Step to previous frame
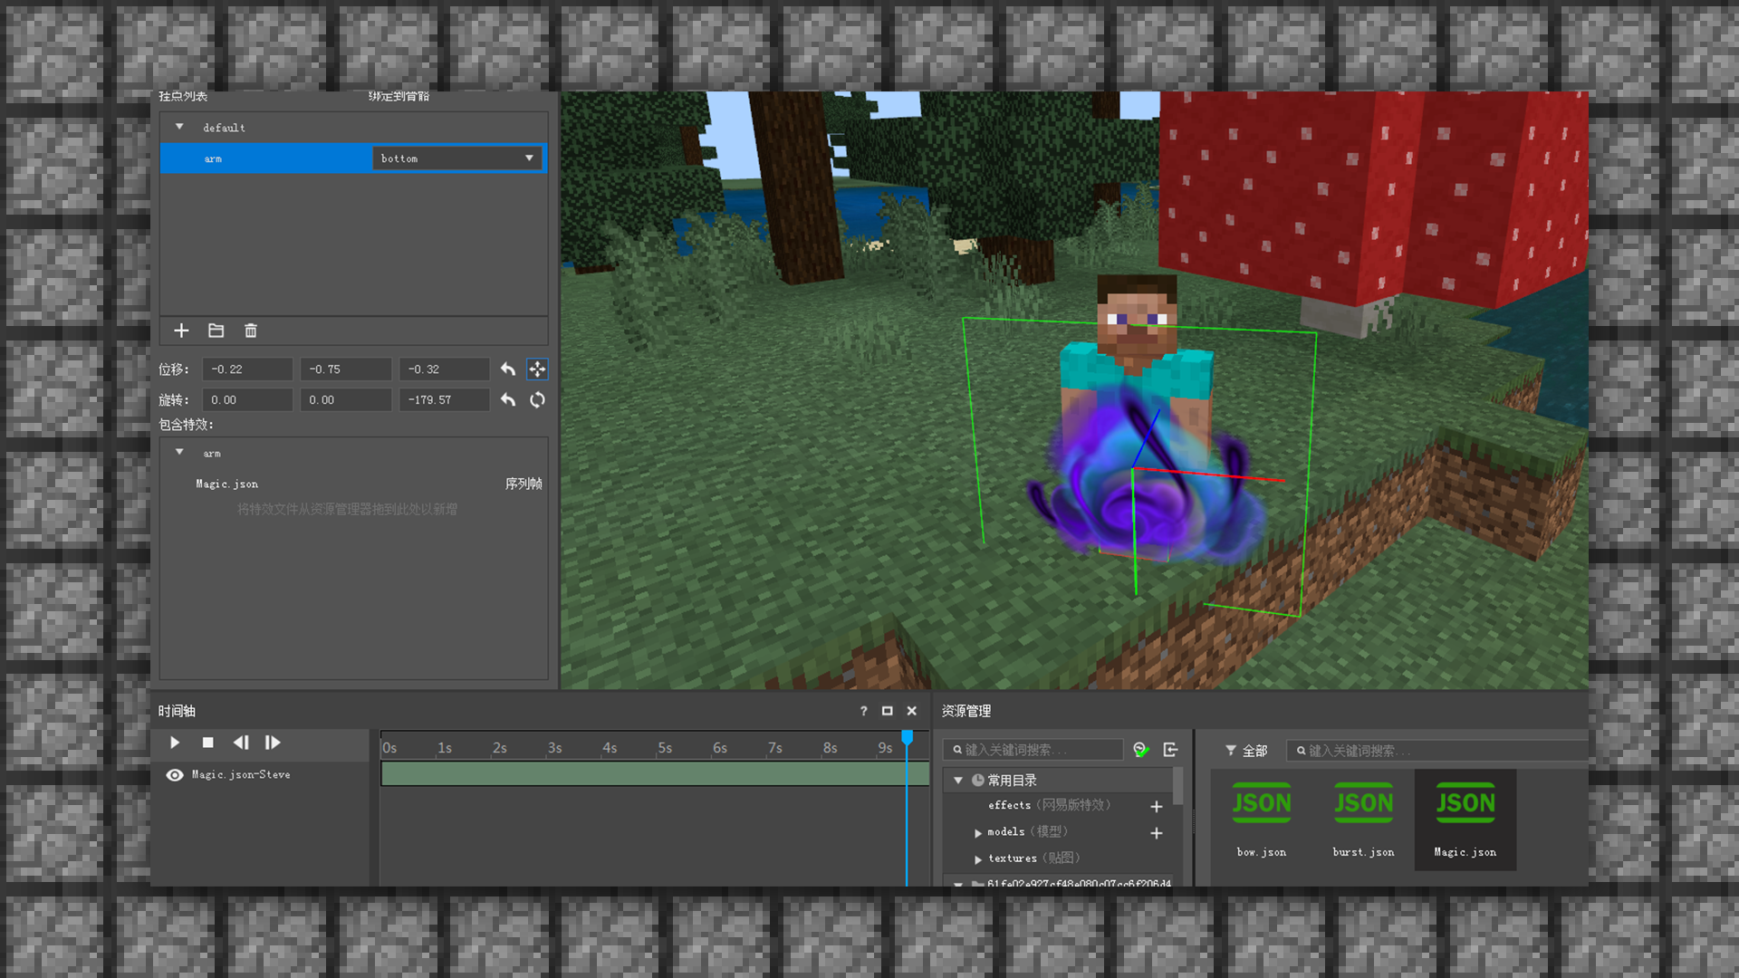1739x978 pixels. [x=240, y=743]
